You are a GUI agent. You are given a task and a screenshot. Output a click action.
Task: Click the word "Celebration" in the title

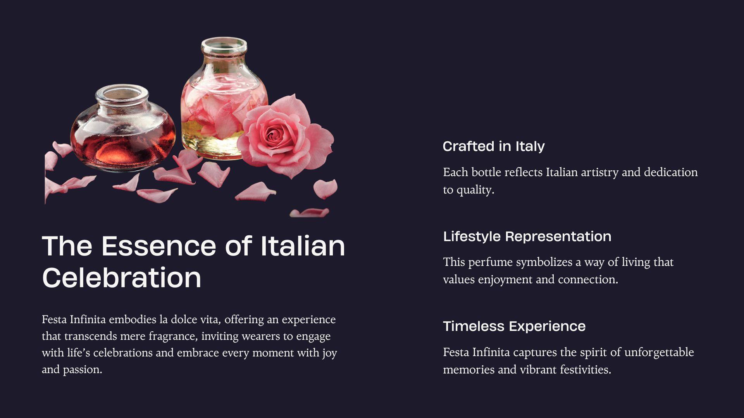[122, 278]
